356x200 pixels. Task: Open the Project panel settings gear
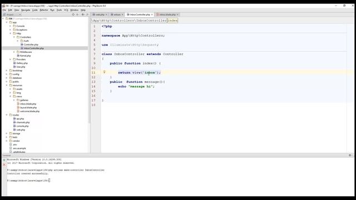coord(83,14)
